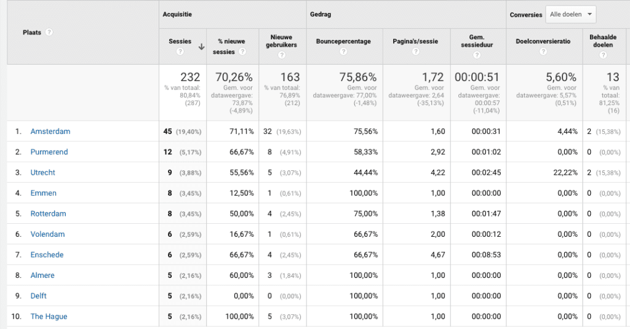Select Purmerend in the Plaats list
This screenshot has height=329, width=630.
pyautogui.click(x=49, y=152)
